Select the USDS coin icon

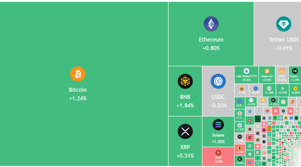tap(282, 71)
